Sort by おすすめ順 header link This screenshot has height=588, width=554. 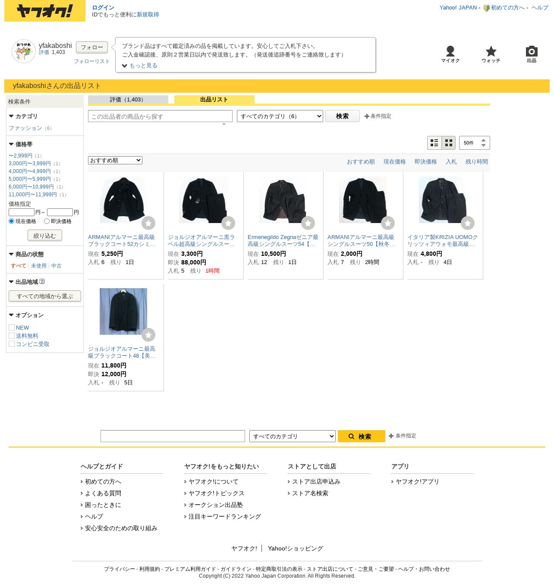tap(361, 162)
